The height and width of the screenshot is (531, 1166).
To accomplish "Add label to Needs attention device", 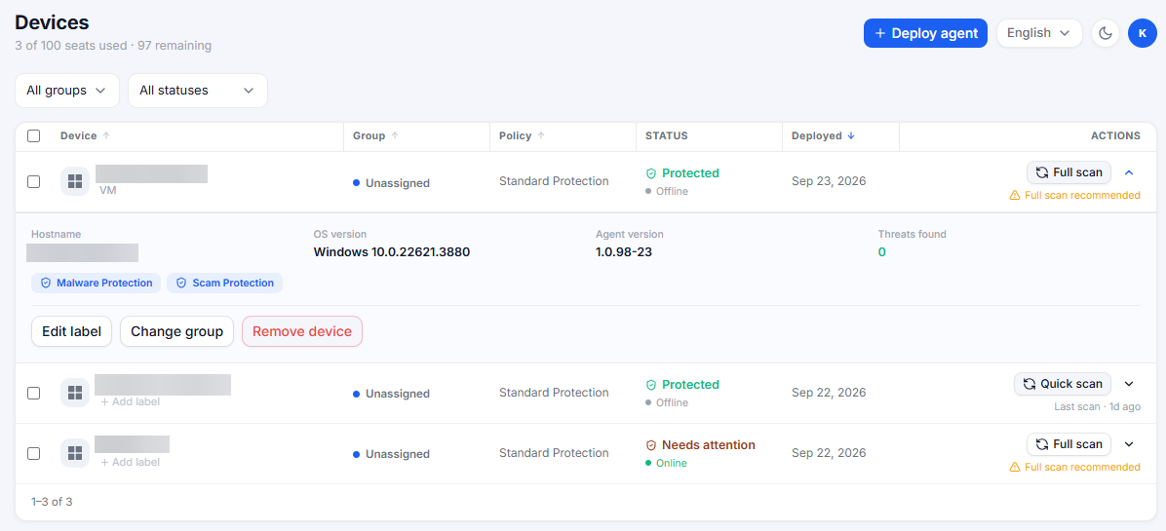I will 130,462.
